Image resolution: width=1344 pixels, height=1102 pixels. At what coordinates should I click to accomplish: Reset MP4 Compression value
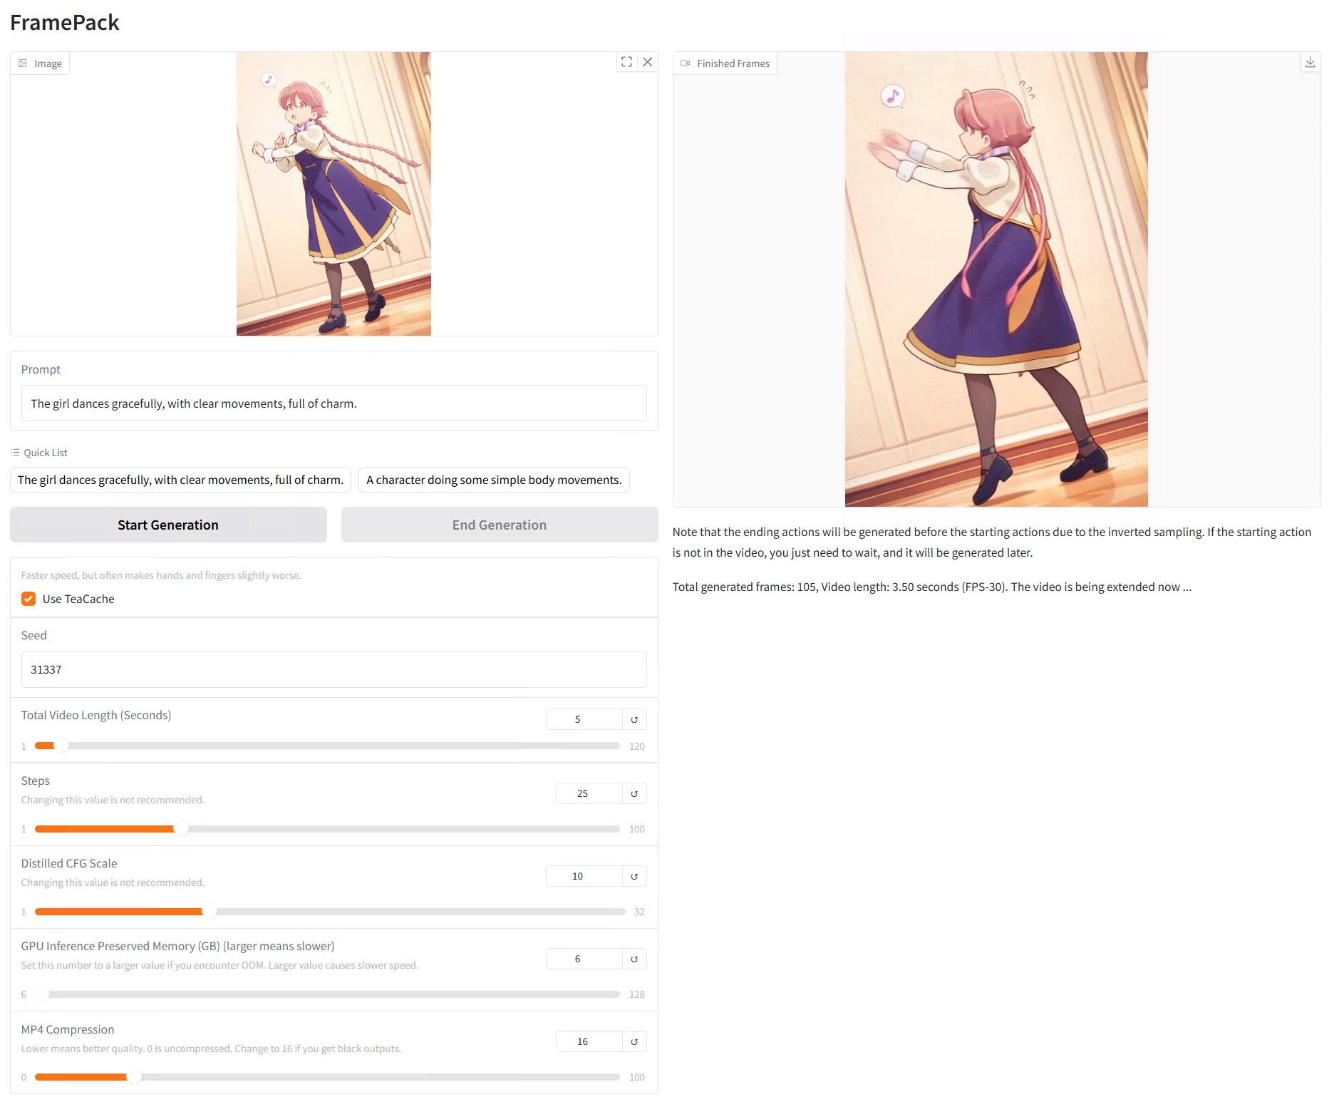634,1041
